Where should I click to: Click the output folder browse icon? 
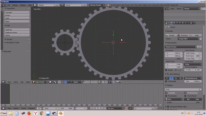click(x=201, y=89)
